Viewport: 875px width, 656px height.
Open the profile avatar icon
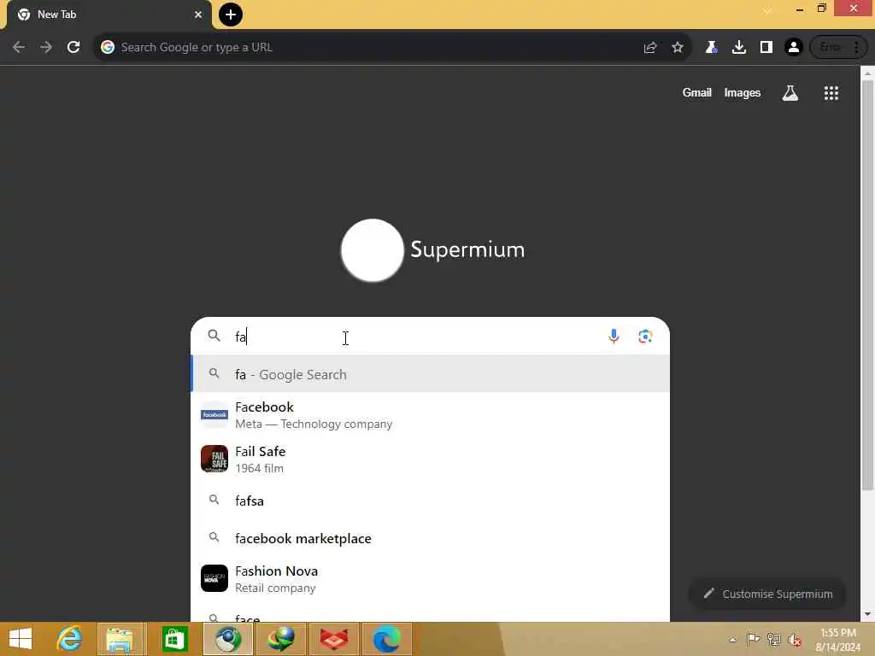click(x=794, y=48)
